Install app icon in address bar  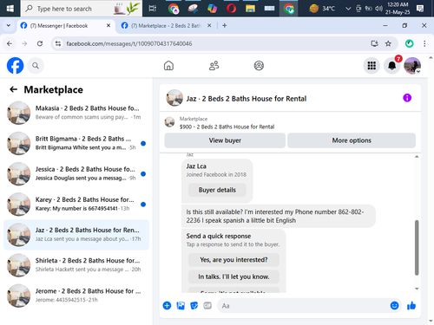tap(374, 43)
